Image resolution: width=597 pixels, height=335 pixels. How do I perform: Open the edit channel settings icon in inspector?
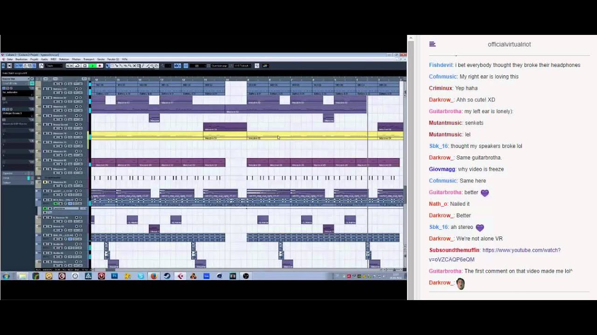[x=32, y=79]
